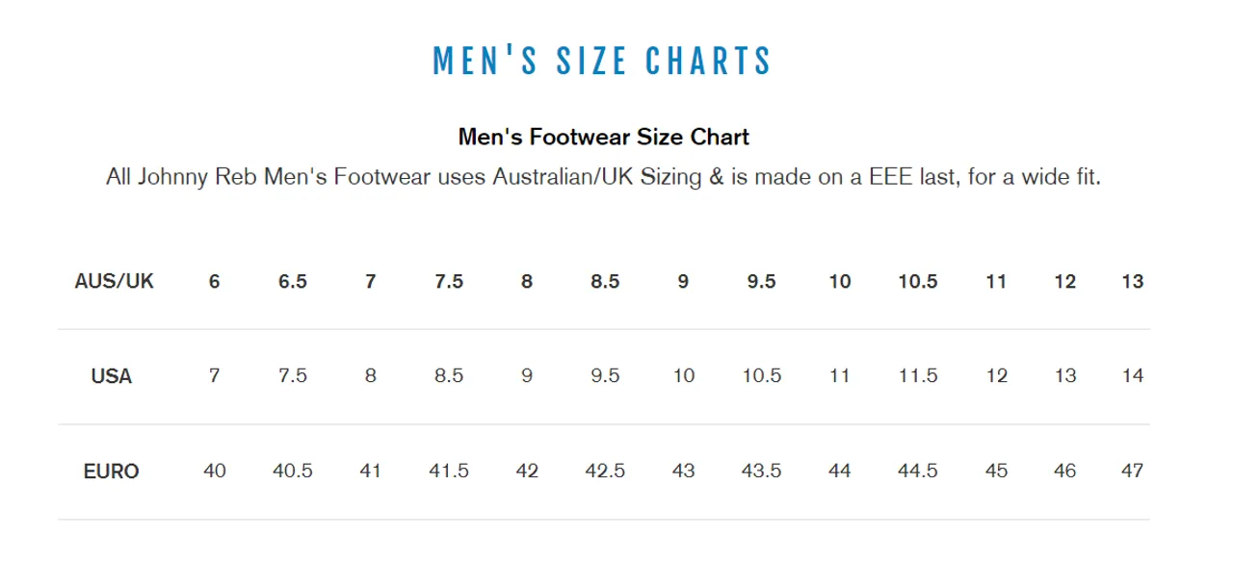Click the USA row label
This screenshot has width=1233, height=587.
[x=111, y=376]
